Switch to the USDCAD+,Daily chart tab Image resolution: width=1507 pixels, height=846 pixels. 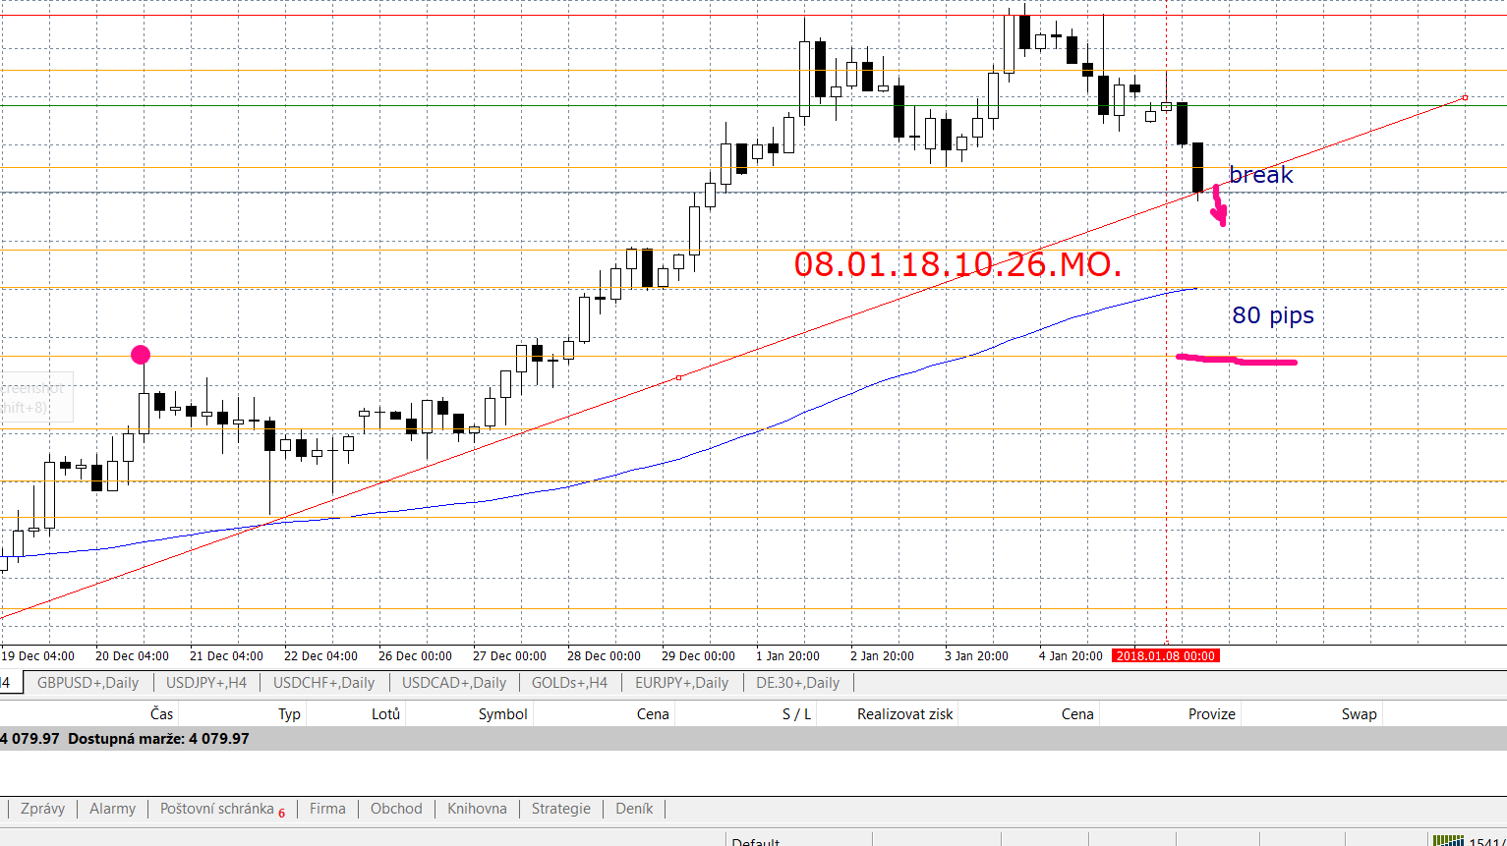(454, 682)
